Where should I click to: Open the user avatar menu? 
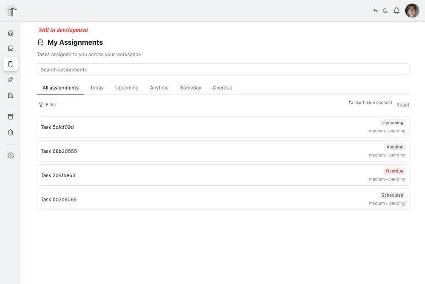pos(412,11)
